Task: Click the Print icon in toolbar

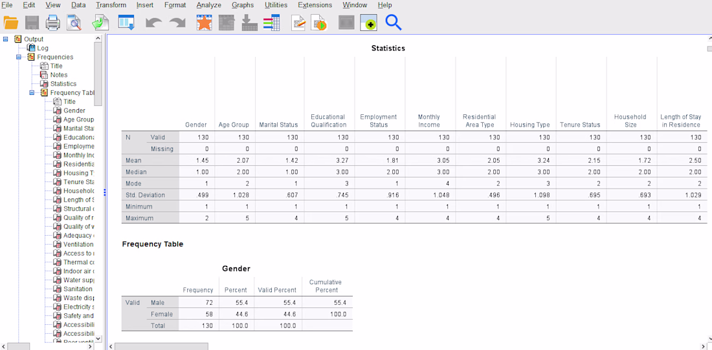Action: coord(52,23)
